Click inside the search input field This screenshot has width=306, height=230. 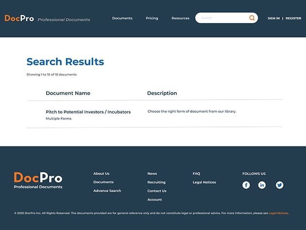pyautogui.click(x=222, y=18)
